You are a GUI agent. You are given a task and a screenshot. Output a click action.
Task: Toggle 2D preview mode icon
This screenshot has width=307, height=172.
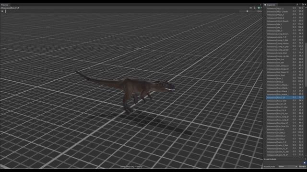pos(250,8)
